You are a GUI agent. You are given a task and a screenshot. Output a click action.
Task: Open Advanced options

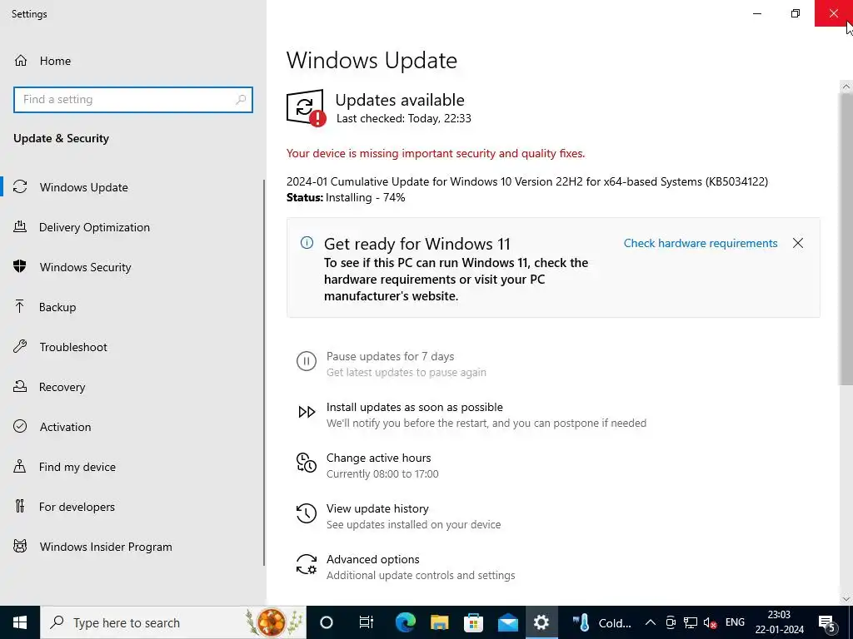click(372, 559)
